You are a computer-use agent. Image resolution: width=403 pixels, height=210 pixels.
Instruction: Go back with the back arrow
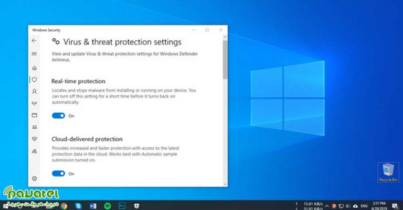coord(34,40)
